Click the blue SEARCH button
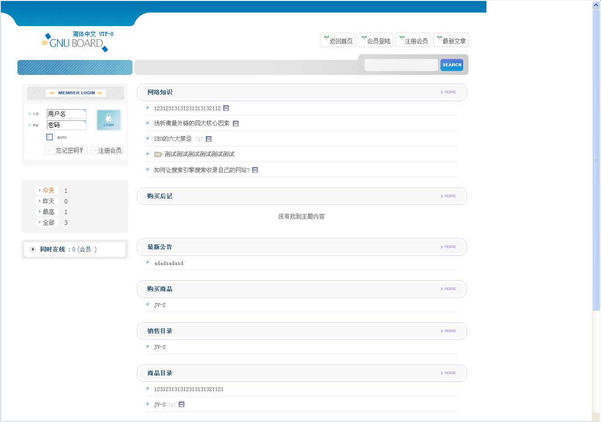This screenshot has width=601, height=422. click(x=452, y=65)
